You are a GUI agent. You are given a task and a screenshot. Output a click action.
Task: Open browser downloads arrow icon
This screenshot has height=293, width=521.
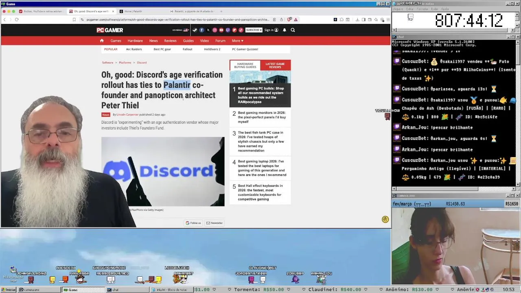pyautogui.click(x=357, y=20)
